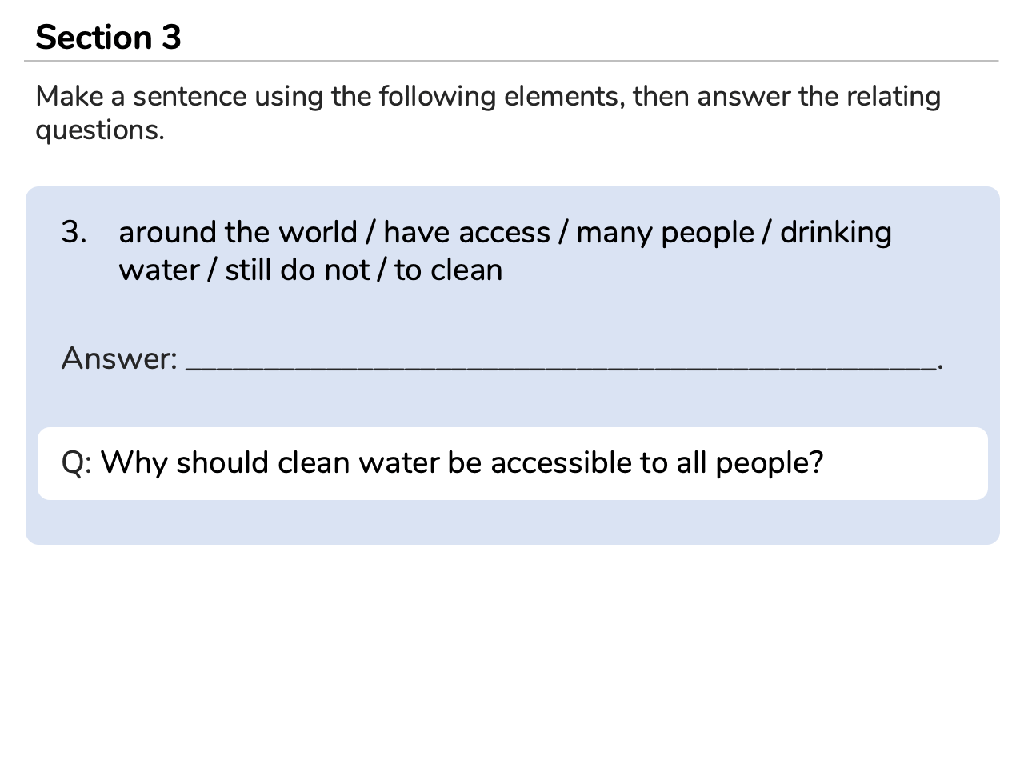
Task: Click the horizontal divider under Section 3
Action: 512,61
